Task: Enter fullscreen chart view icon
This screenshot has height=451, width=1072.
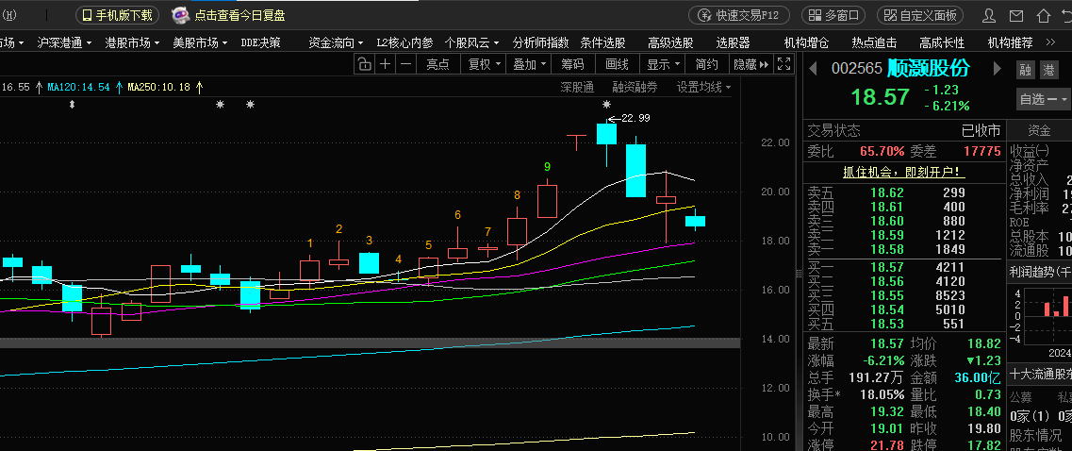Action: pos(784,64)
